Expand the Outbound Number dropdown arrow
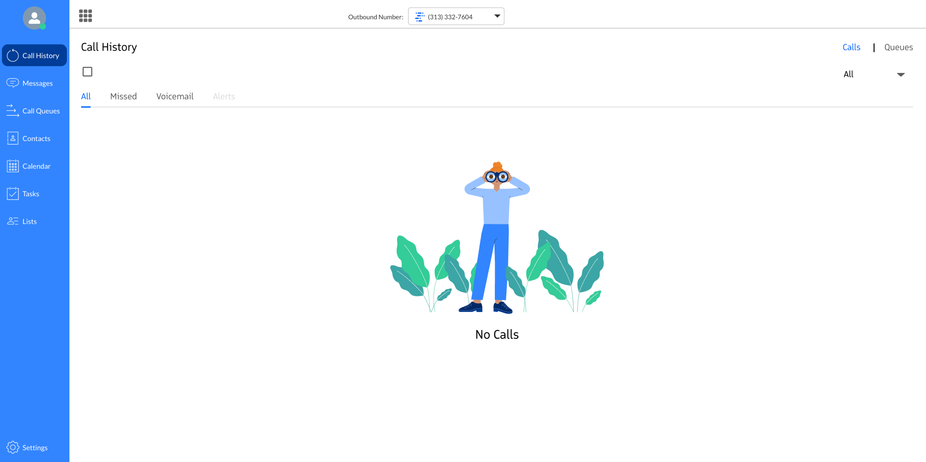 point(497,16)
